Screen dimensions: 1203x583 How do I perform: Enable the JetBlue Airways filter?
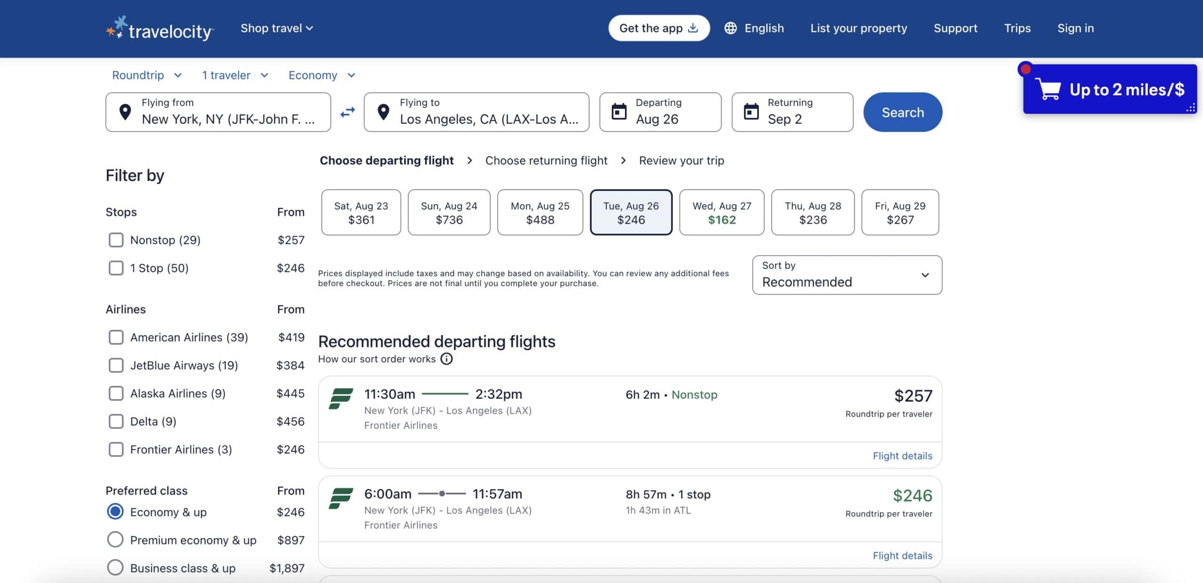coord(116,365)
